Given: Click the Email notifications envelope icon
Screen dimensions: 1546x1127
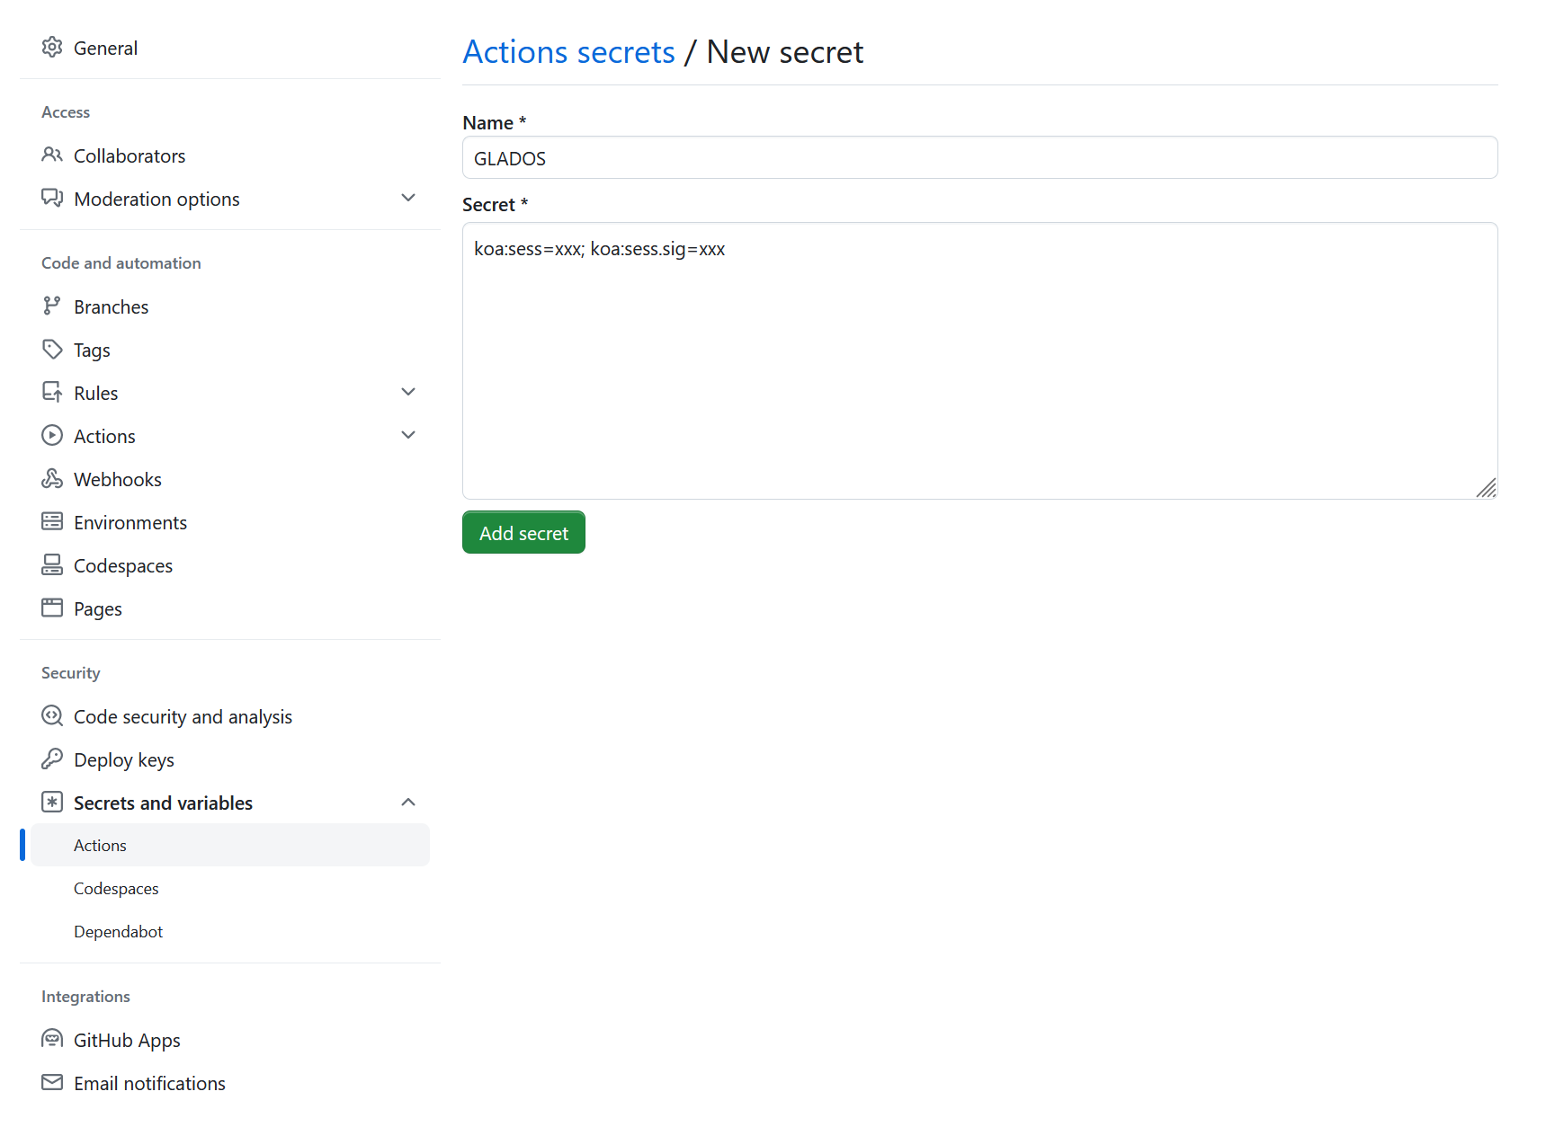Looking at the screenshot, I should pos(52,1082).
